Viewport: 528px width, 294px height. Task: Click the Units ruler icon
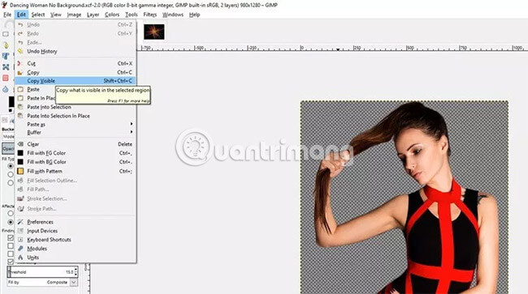(20, 258)
